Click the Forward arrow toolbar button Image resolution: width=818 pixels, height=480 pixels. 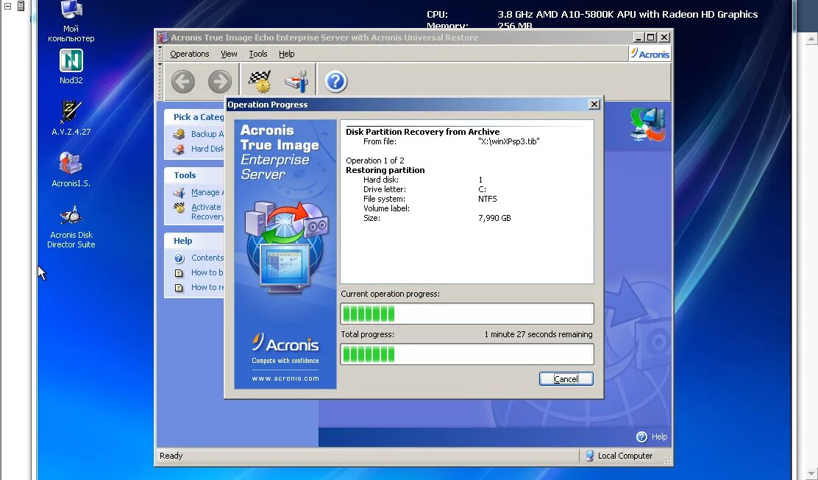(x=220, y=82)
